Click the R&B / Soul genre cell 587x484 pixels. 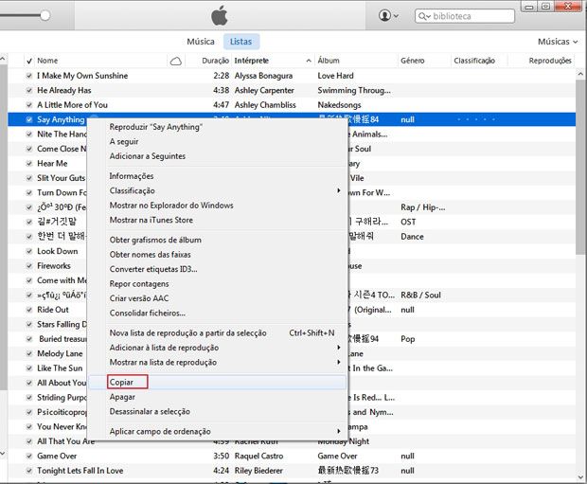coord(420,296)
